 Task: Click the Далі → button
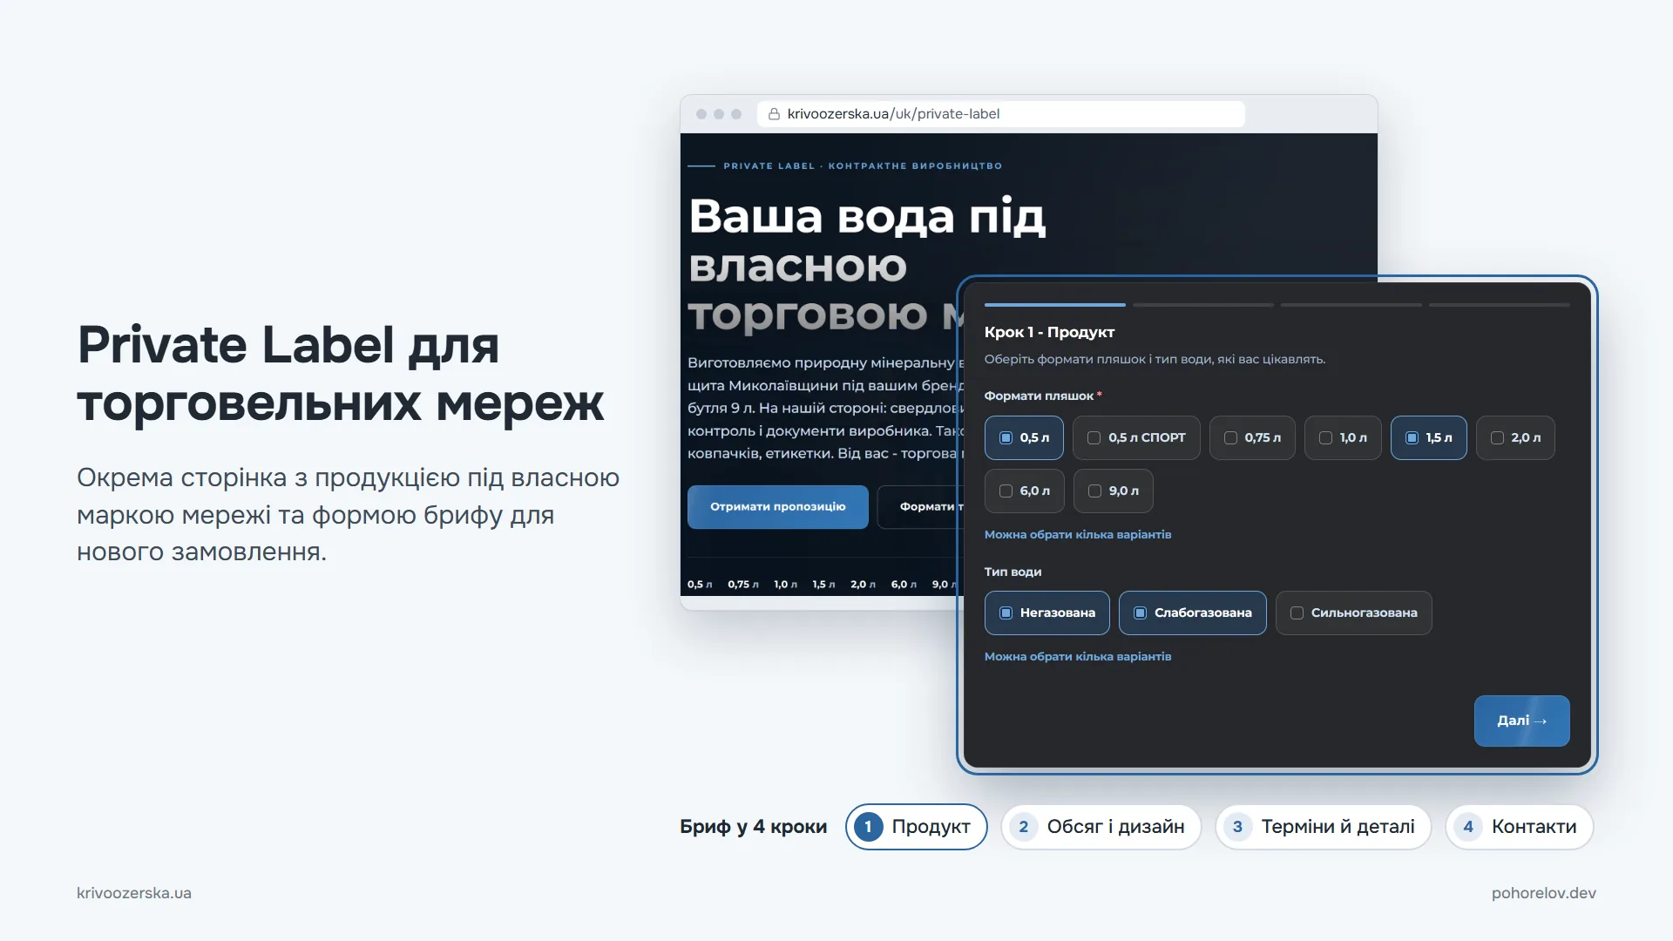[x=1521, y=721]
